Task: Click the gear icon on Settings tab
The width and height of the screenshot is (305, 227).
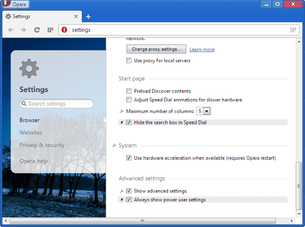Action: coord(8,16)
